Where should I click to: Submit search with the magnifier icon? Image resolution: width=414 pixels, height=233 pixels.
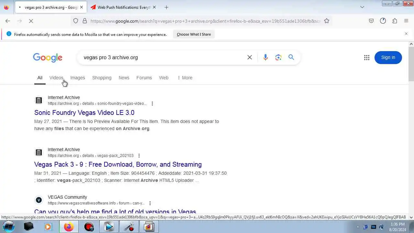pos(291,57)
